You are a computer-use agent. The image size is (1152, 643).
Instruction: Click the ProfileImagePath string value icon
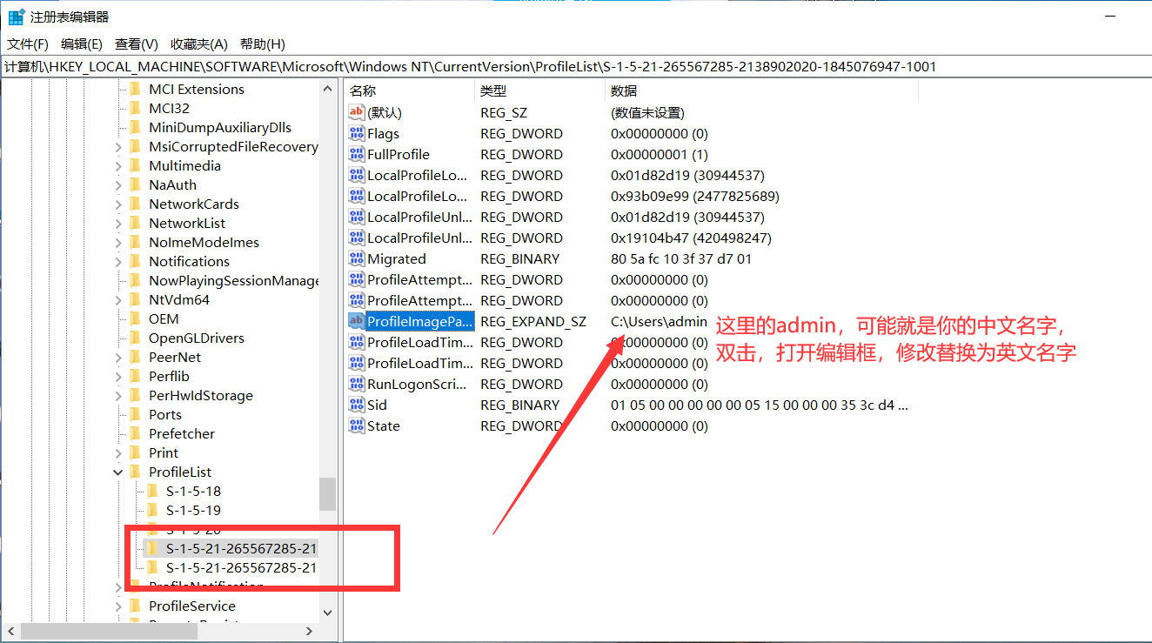356,321
